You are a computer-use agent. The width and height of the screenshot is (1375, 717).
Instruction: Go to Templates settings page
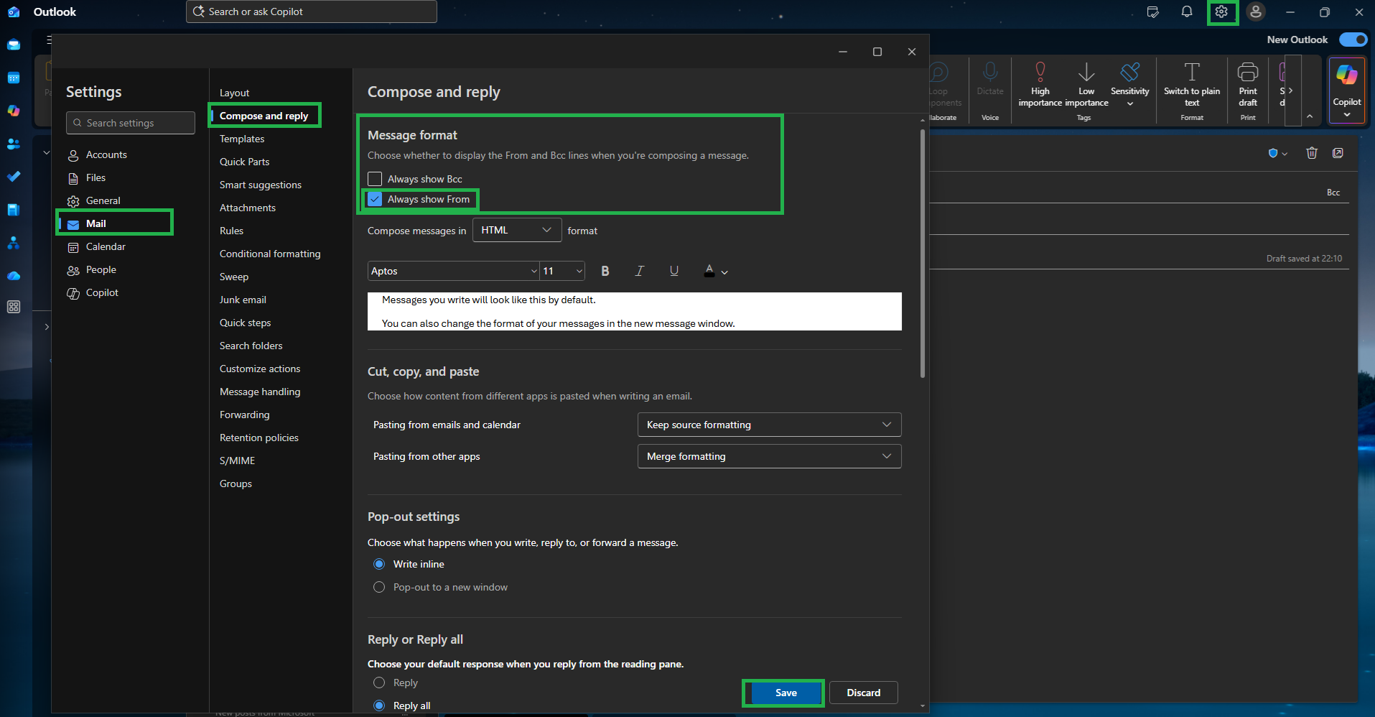242,139
